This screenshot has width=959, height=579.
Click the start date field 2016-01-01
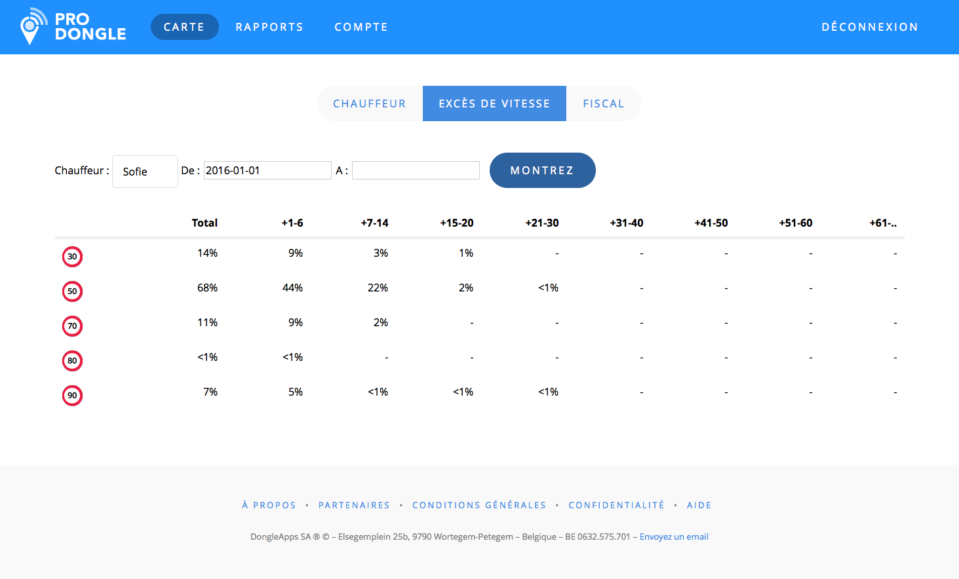tap(267, 170)
